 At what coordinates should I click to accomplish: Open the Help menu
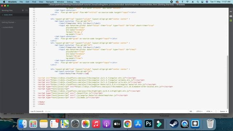pyautogui.click(x=78, y=2)
